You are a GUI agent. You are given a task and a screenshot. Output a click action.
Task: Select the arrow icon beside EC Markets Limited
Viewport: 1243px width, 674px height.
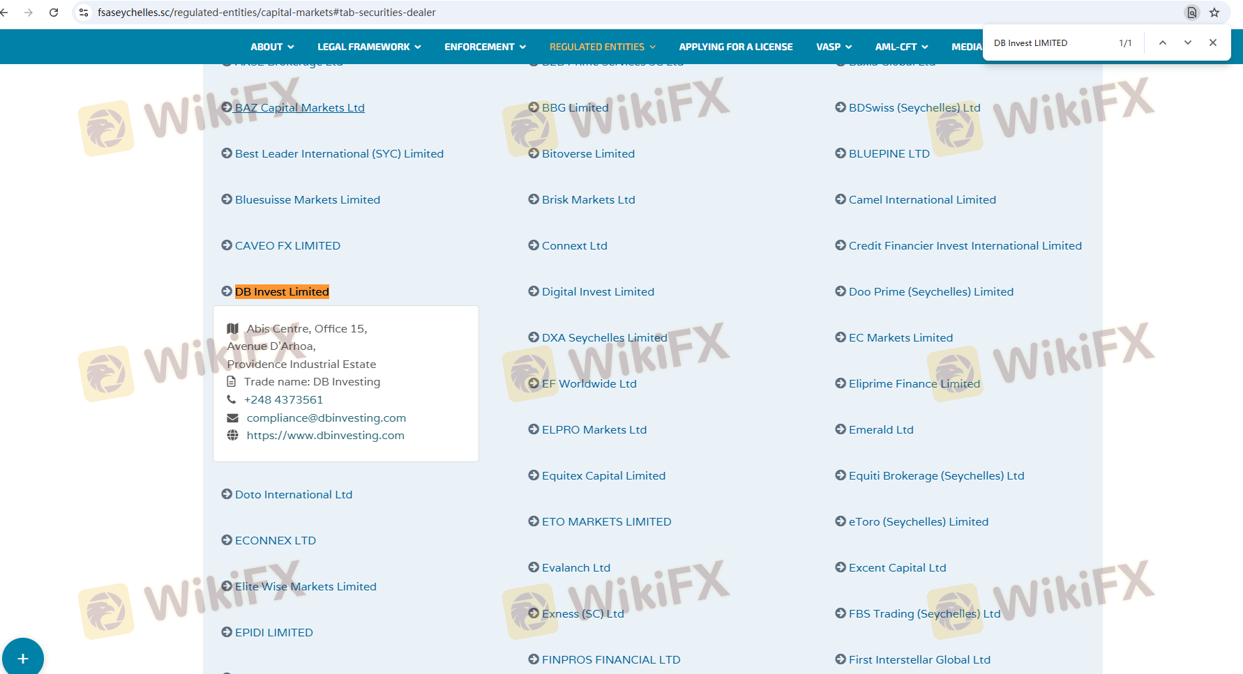tap(841, 337)
